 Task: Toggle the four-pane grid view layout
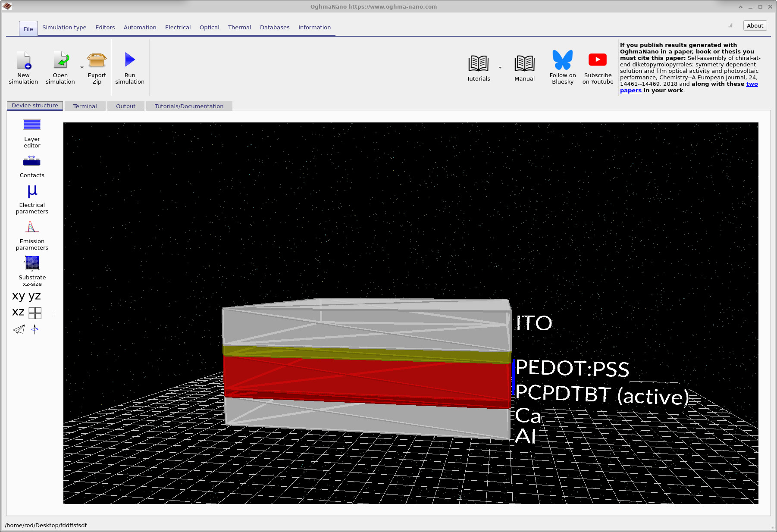click(35, 313)
